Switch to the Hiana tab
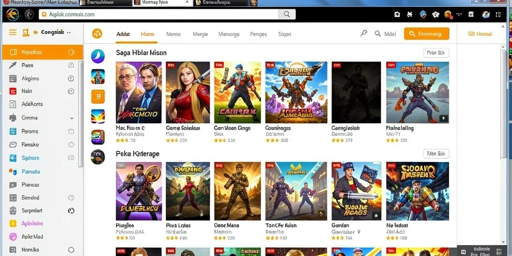Image resolution: width=512 pixels, height=256 pixels. pos(147,34)
